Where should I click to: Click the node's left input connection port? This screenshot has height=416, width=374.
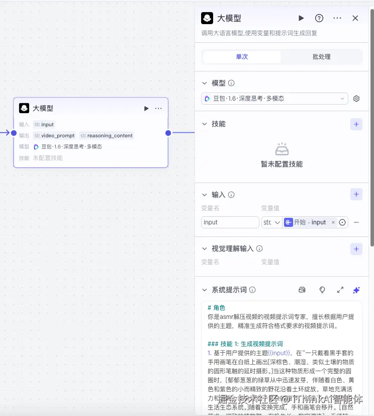click(x=14, y=133)
